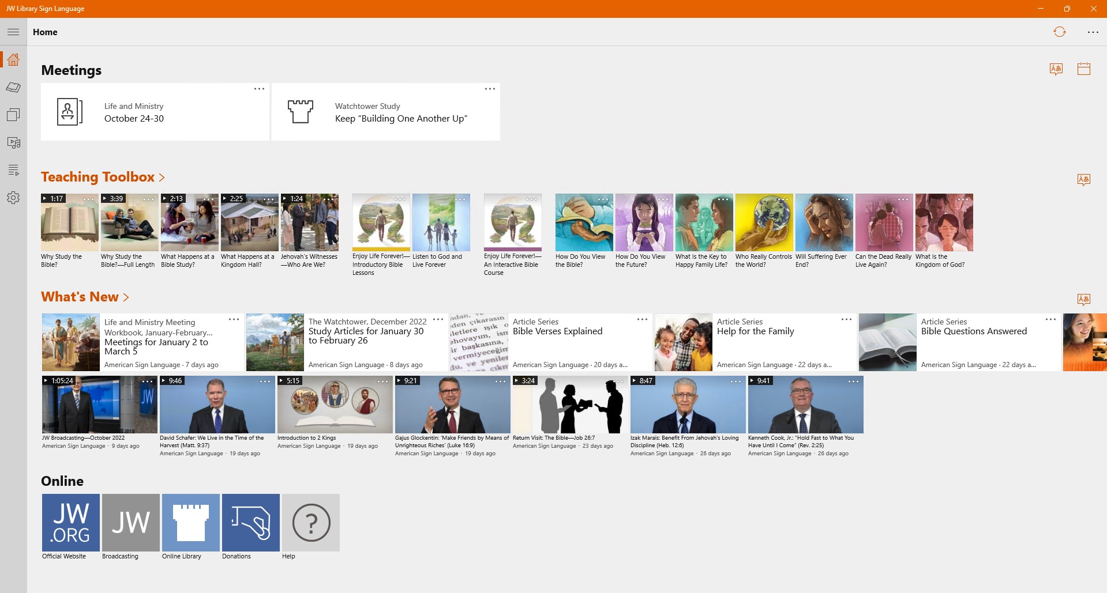Play David Schafer Harvest talk video
This screenshot has height=593, width=1107.
click(217, 405)
